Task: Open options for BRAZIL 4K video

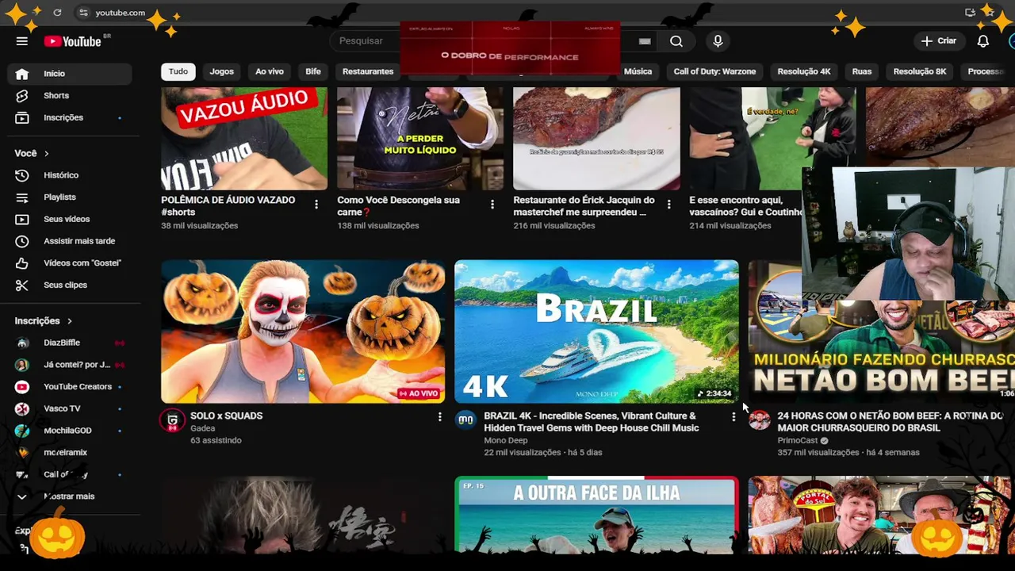Action: coord(733,416)
